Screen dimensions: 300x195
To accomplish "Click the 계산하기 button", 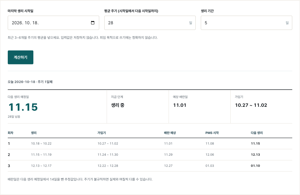I will click(20, 57).
